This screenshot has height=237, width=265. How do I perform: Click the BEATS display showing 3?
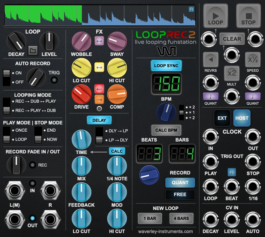pos(149,153)
